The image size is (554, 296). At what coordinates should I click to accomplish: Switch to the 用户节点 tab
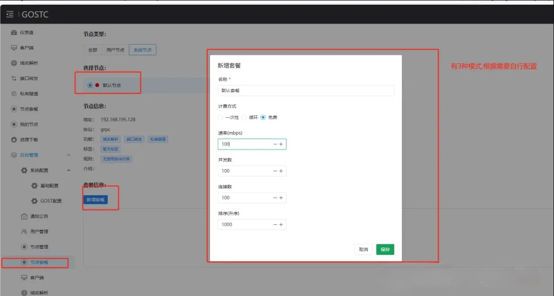click(115, 50)
